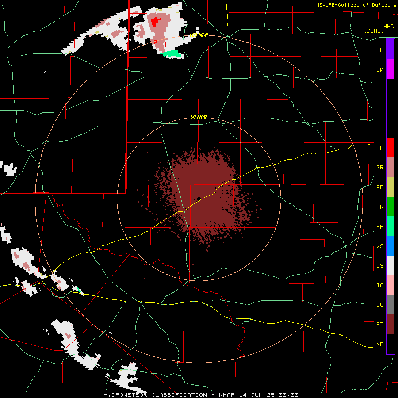Click the RF legend label

point(379,50)
